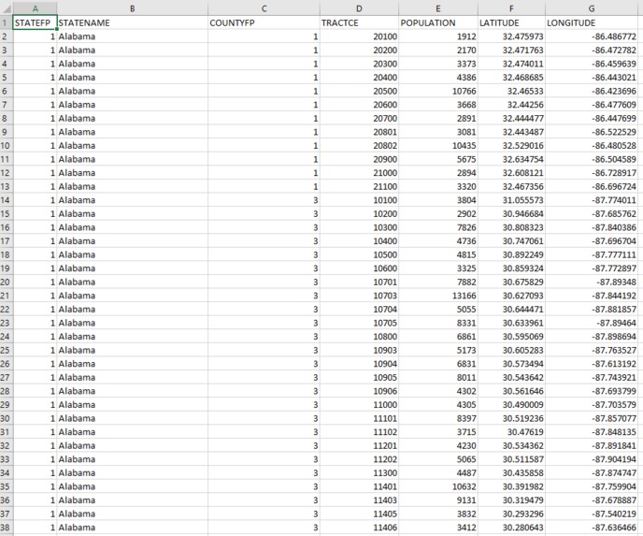Click tract cell 10903

click(x=359, y=350)
